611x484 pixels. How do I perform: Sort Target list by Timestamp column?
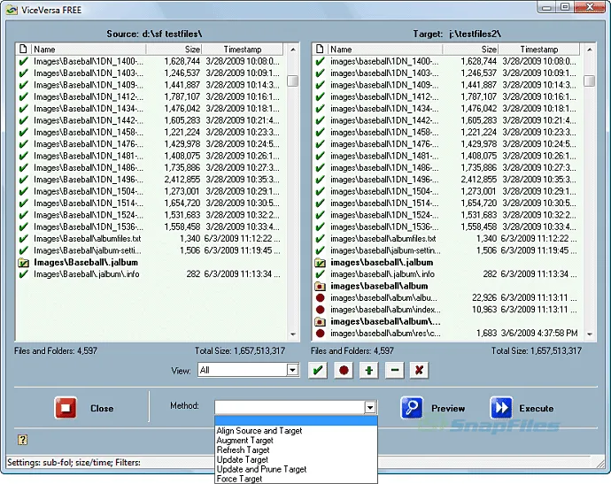click(x=539, y=49)
